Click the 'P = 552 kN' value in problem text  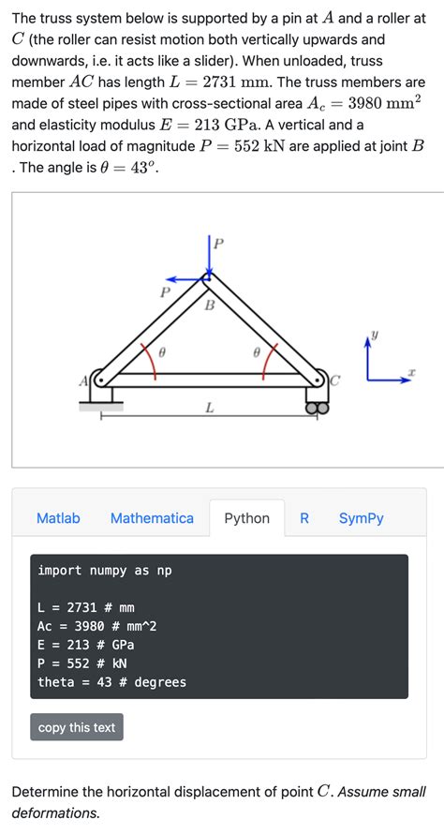click(x=242, y=146)
